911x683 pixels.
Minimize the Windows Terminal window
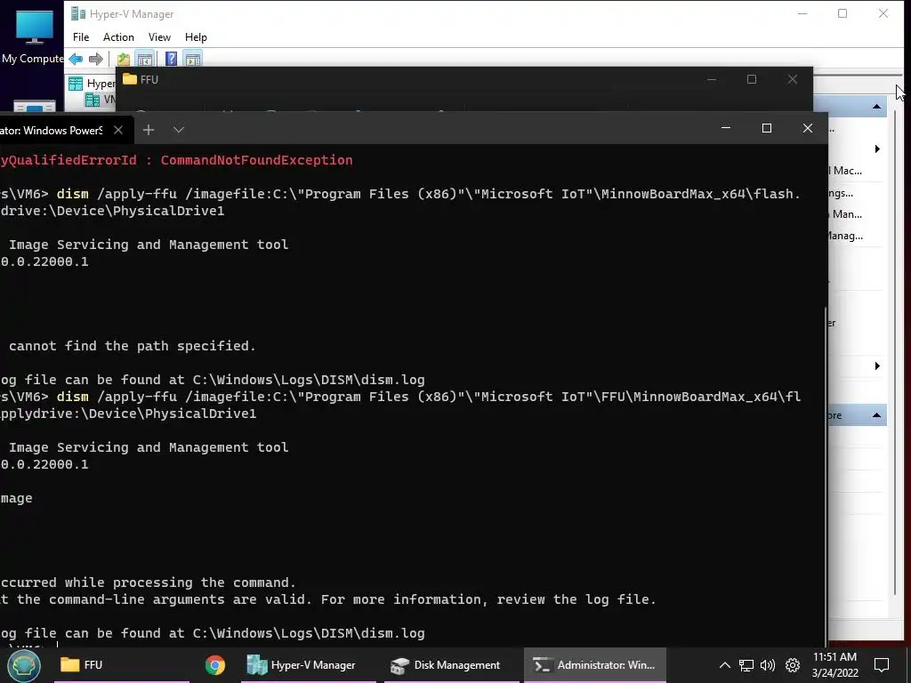click(x=726, y=128)
